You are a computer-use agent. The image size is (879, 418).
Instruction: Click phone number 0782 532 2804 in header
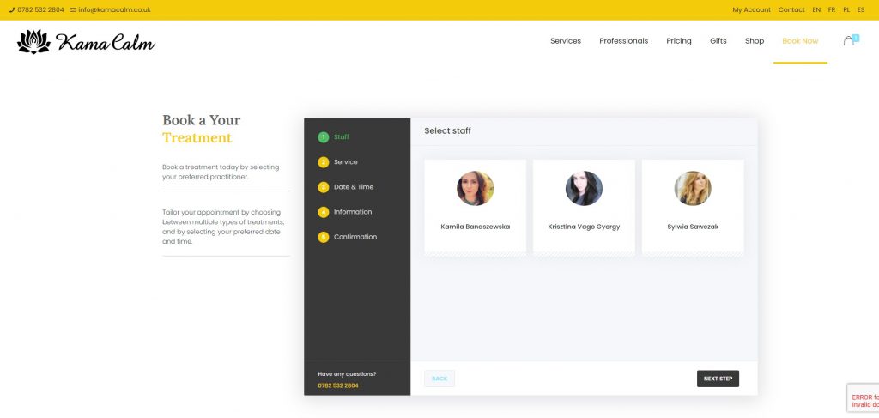point(40,10)
